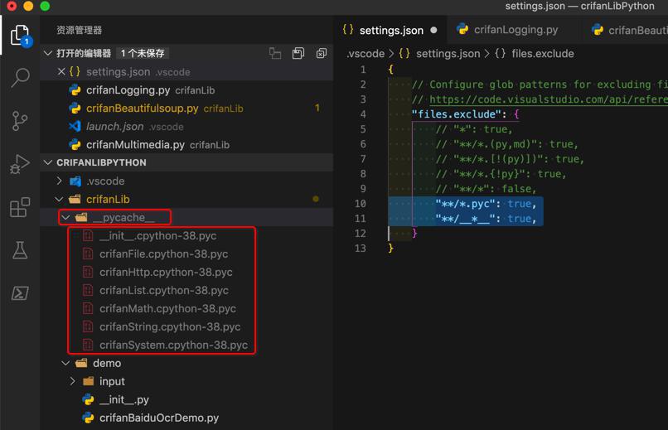668x430 pixels.
Task: Click line number 10 in the gutter
Action: tap(360, 204)
